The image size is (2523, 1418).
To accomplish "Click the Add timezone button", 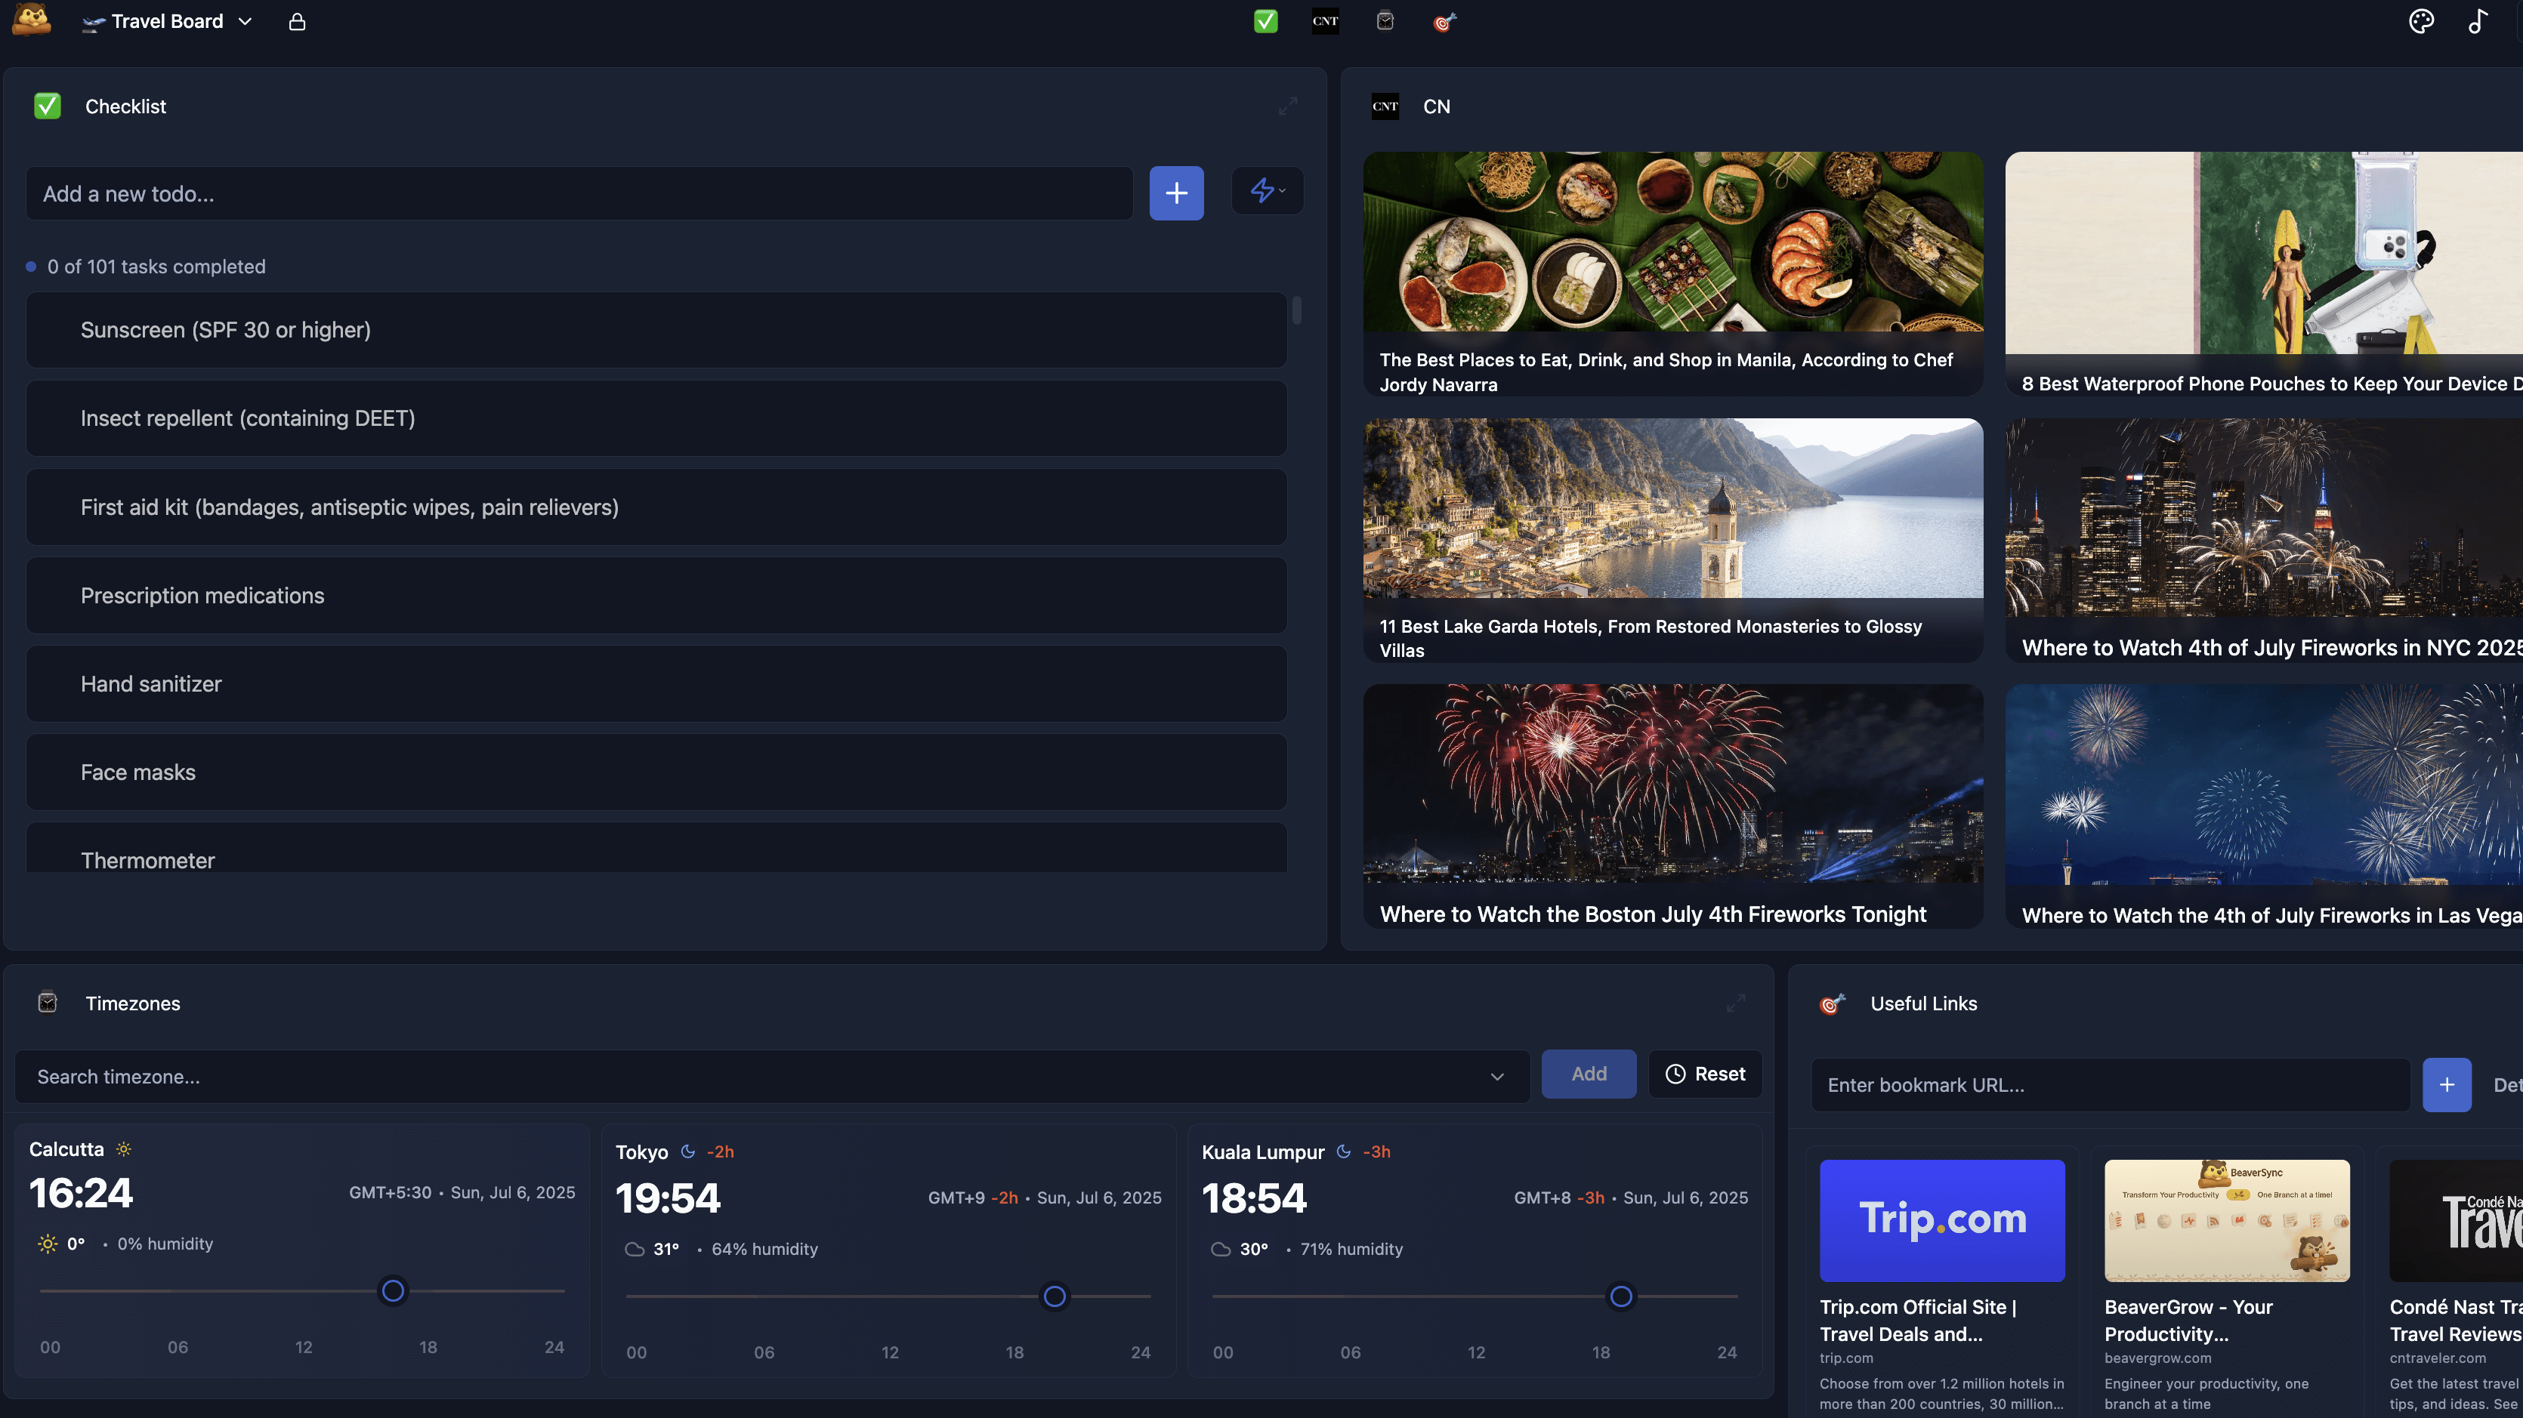I will [1588, 1073].
